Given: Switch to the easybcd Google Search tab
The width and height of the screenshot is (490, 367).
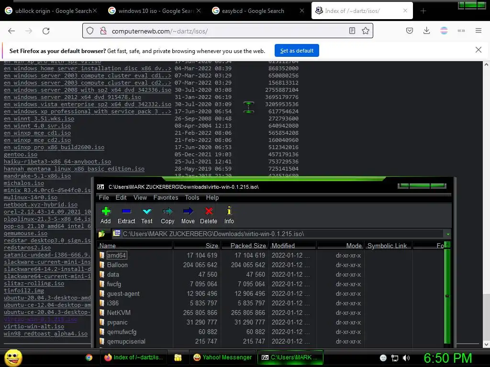Looking at the screenshot, I should pos(258,11).
